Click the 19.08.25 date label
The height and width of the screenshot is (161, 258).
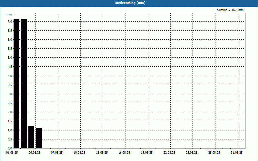(x=147, y=153)
